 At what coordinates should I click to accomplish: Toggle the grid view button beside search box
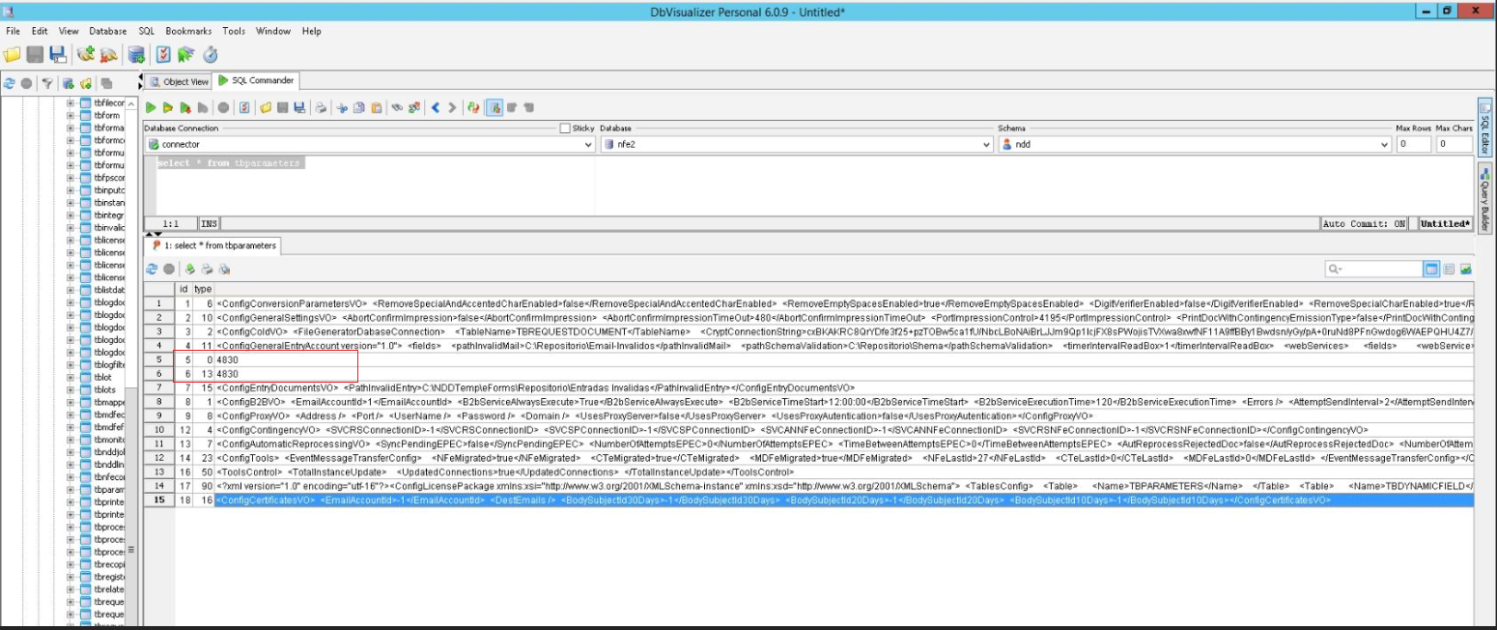coord(1432,269)
